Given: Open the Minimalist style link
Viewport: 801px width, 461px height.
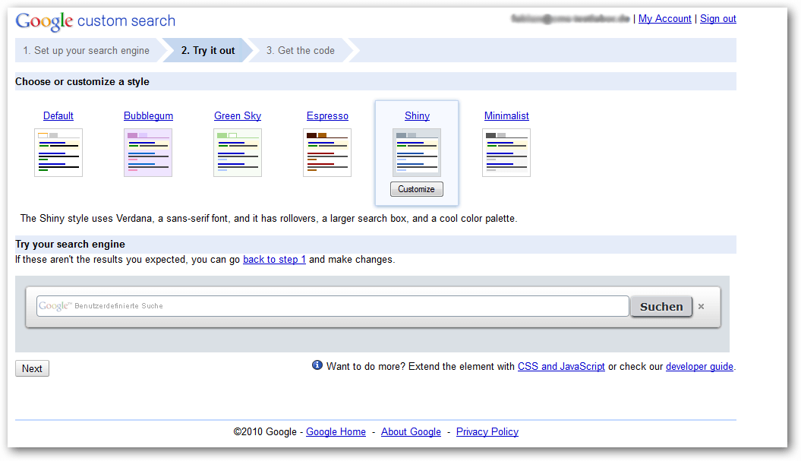Looking at the screenshot, I should (506, 116).
